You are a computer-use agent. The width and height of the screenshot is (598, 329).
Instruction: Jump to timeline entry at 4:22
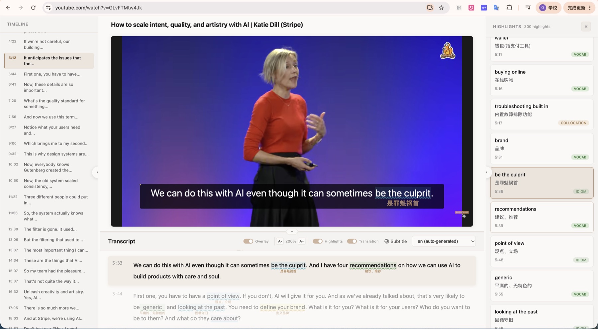[x=49, y=44]
